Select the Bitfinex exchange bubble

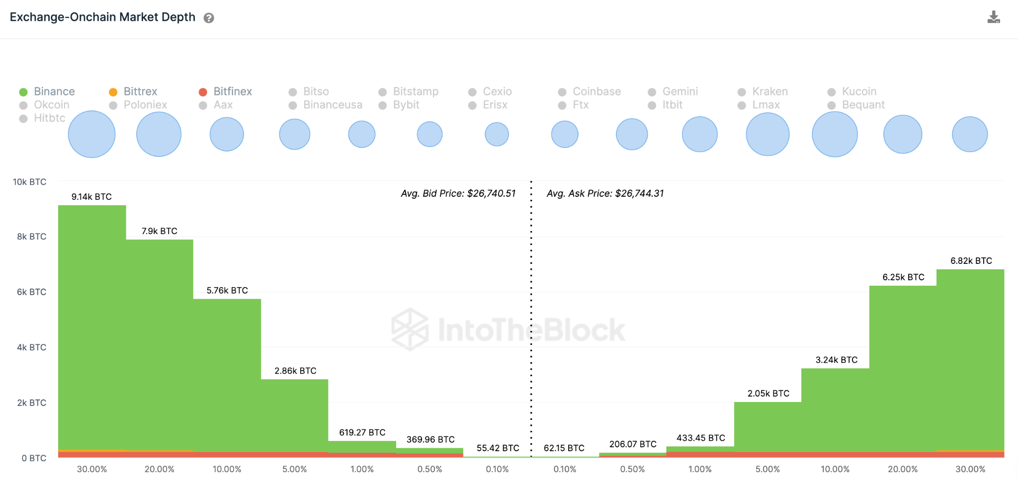pos(227,134)
